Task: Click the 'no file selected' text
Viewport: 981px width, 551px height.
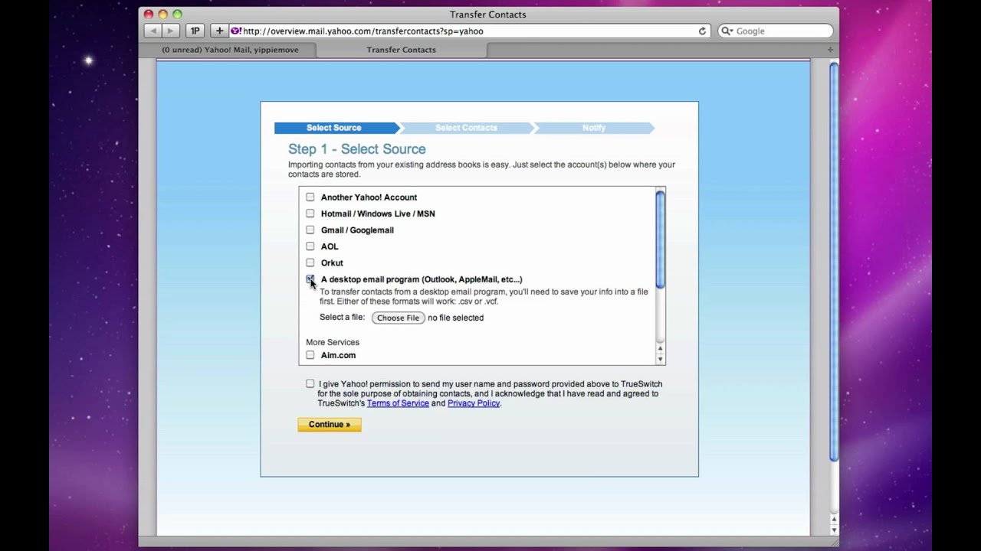Action: point(455,318)
